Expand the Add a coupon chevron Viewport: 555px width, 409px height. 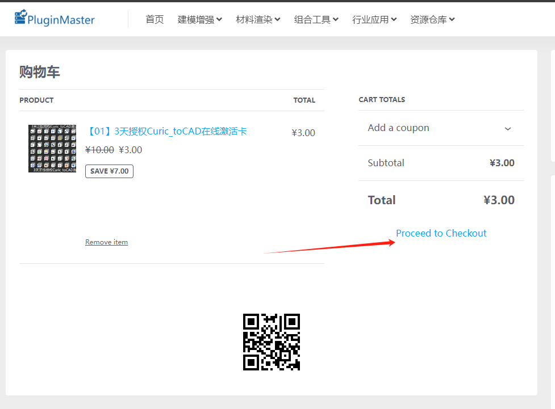pos(508,129)
